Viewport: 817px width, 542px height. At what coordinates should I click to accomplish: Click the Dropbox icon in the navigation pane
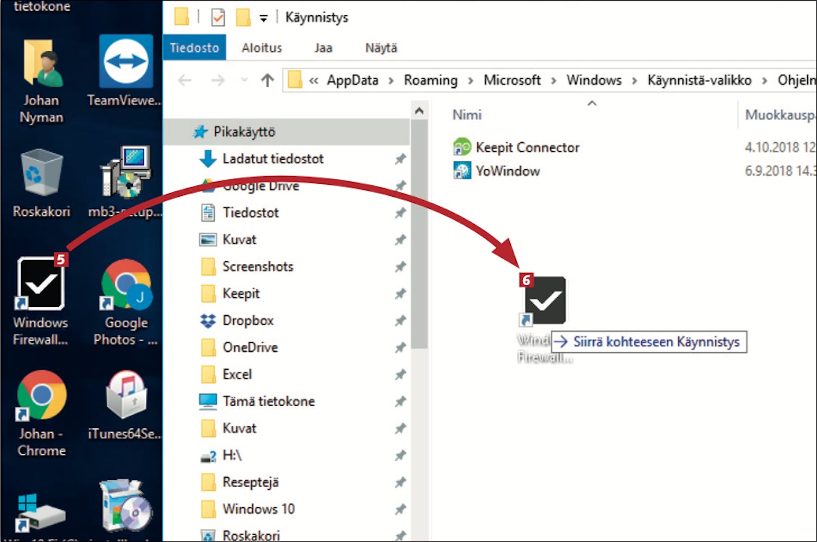point(208,321)
